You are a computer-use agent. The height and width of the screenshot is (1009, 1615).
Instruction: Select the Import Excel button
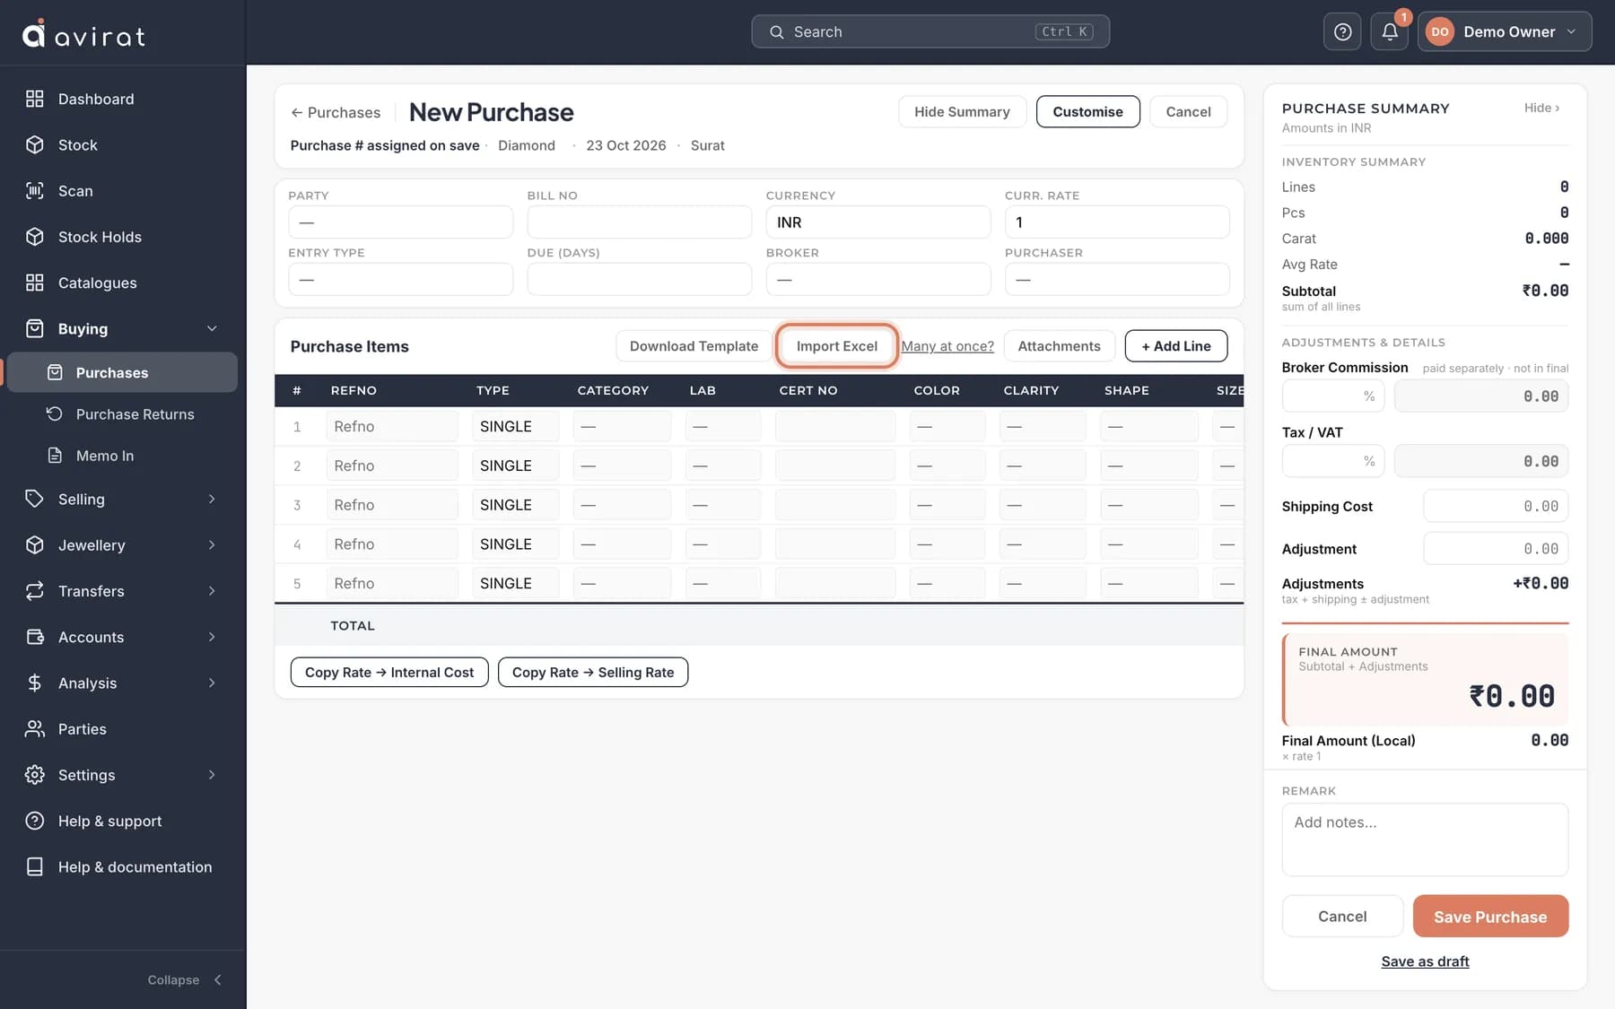[836, 346]
